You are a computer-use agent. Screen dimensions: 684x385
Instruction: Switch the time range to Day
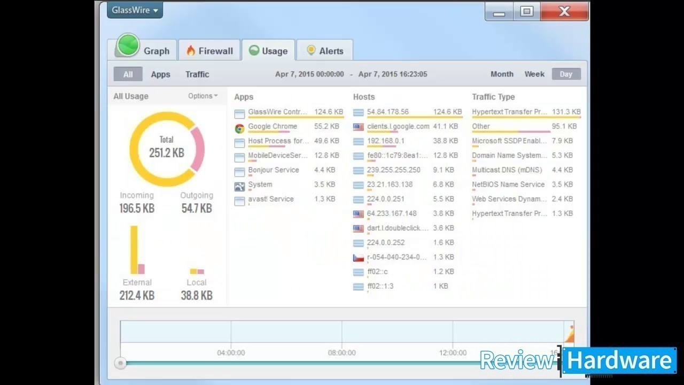566,74
